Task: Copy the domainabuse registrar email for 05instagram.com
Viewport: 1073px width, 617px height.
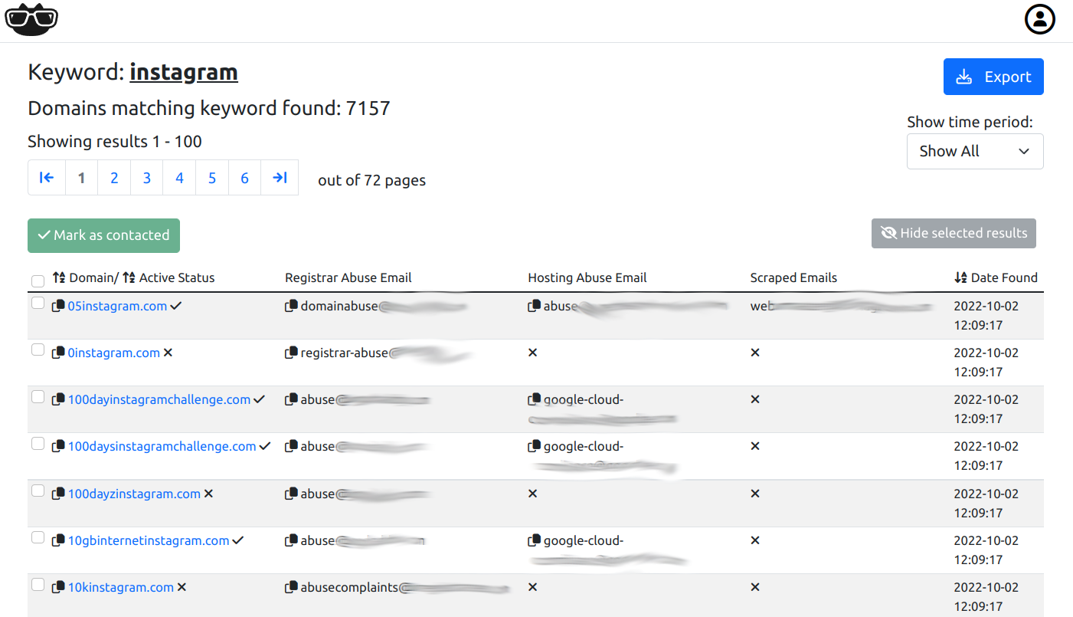Action: (291, 307)
